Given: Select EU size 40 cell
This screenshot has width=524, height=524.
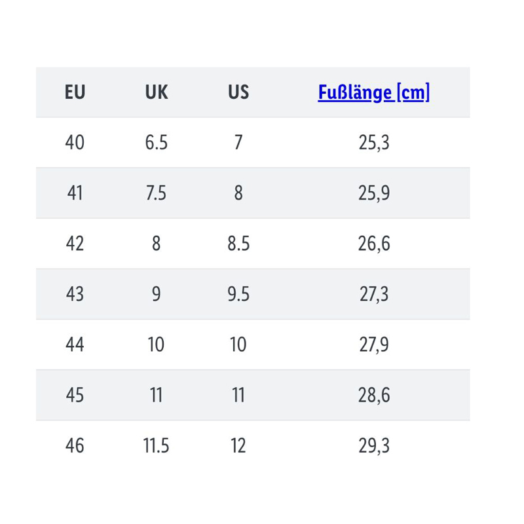Looking at the screenshot, I should (75, 142).
